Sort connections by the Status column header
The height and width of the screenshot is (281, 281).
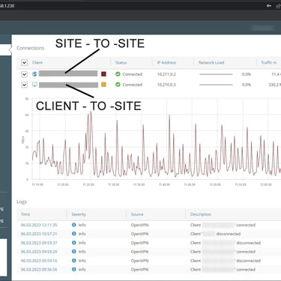pos(121,62)
